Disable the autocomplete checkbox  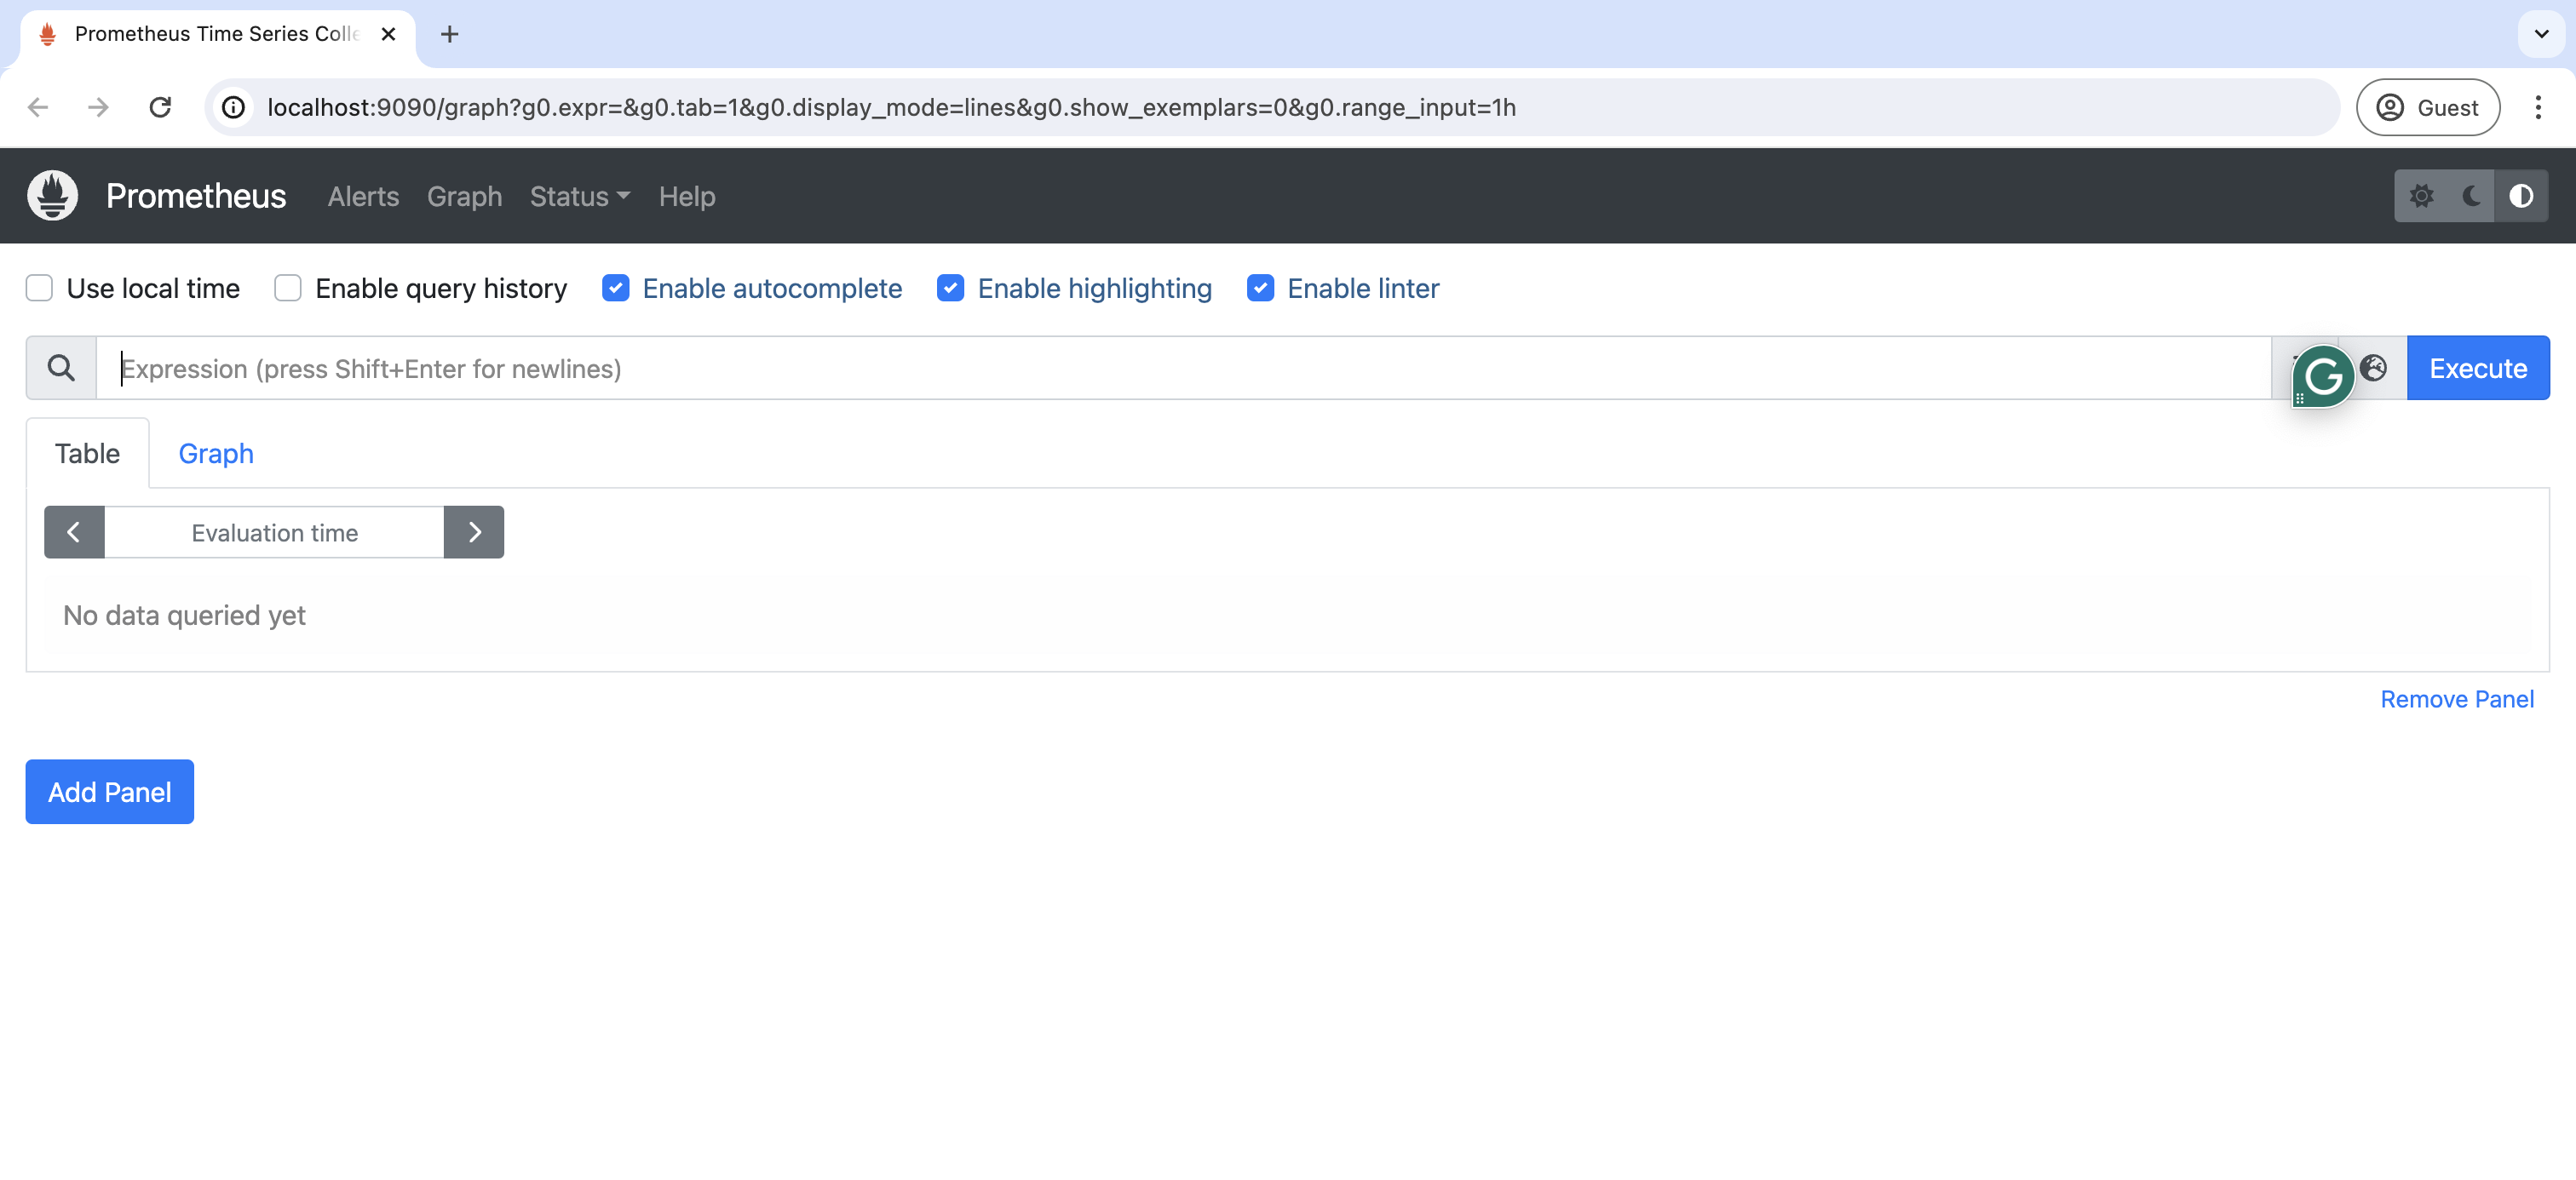615,288
